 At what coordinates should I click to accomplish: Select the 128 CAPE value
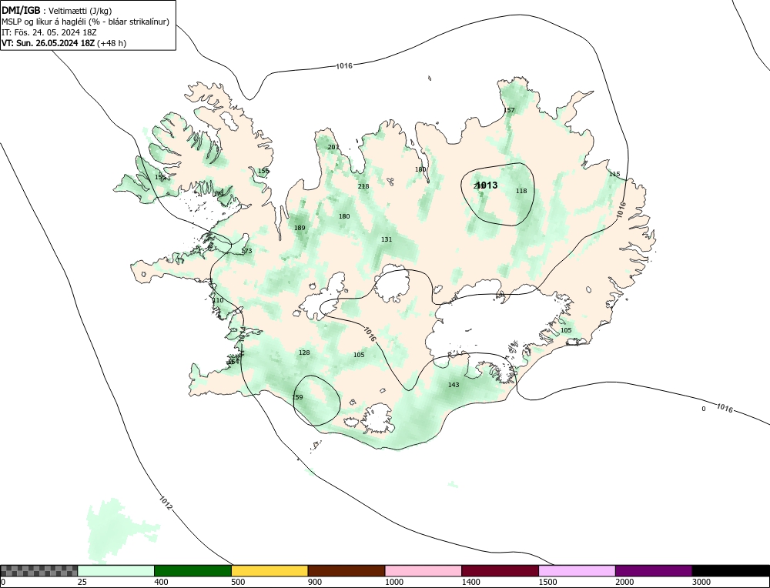pos(304,352)
